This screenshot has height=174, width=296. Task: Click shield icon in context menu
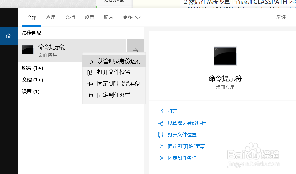coord(90,62)
